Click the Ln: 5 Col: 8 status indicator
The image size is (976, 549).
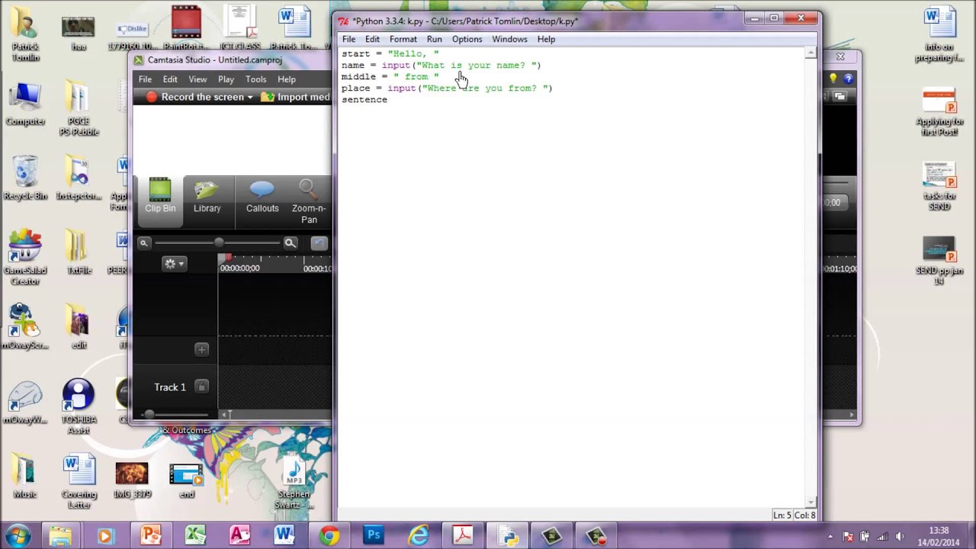794,515
